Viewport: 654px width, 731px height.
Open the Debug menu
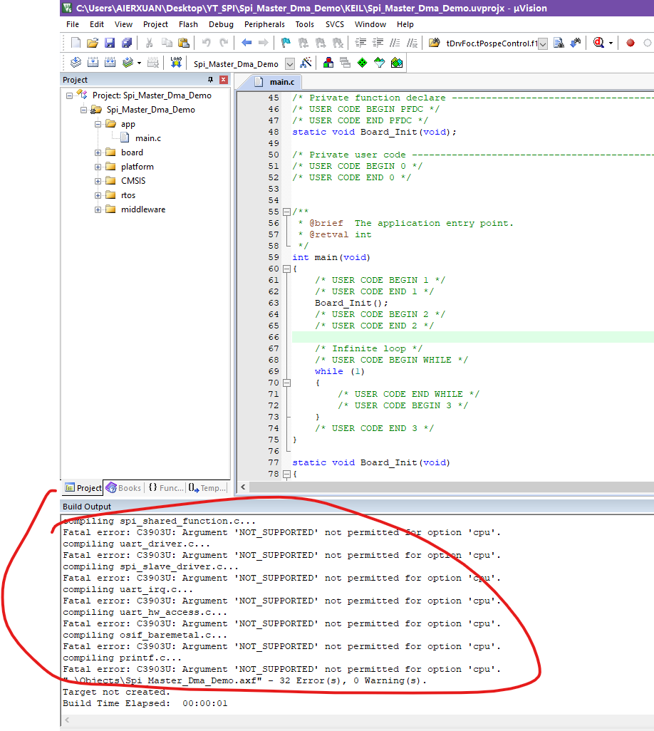221,24
